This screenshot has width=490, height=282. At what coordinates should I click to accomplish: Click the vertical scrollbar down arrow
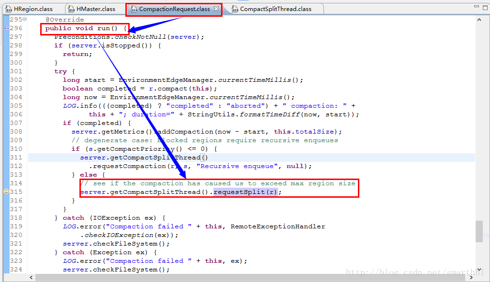479,270
